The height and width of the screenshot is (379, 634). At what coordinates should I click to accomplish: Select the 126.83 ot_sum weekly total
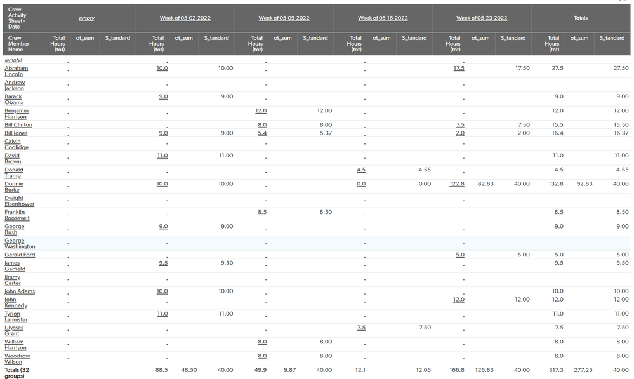(x=484, y=370)
